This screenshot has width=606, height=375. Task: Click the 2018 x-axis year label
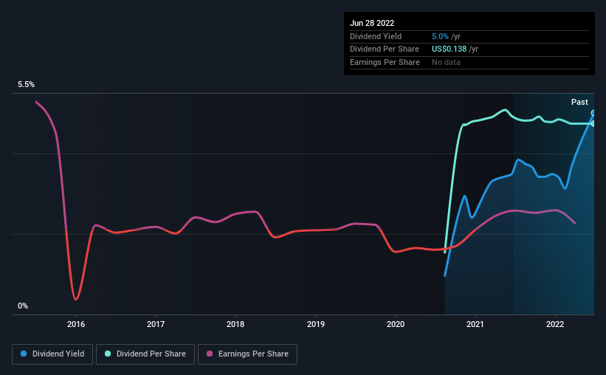pos(235,324)
